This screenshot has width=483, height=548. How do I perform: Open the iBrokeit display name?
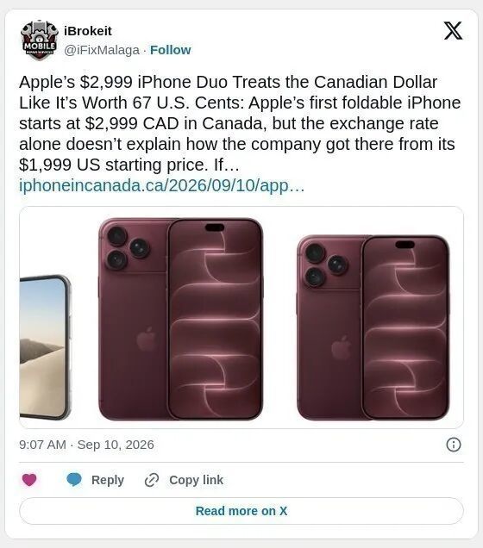pos(88,31)
